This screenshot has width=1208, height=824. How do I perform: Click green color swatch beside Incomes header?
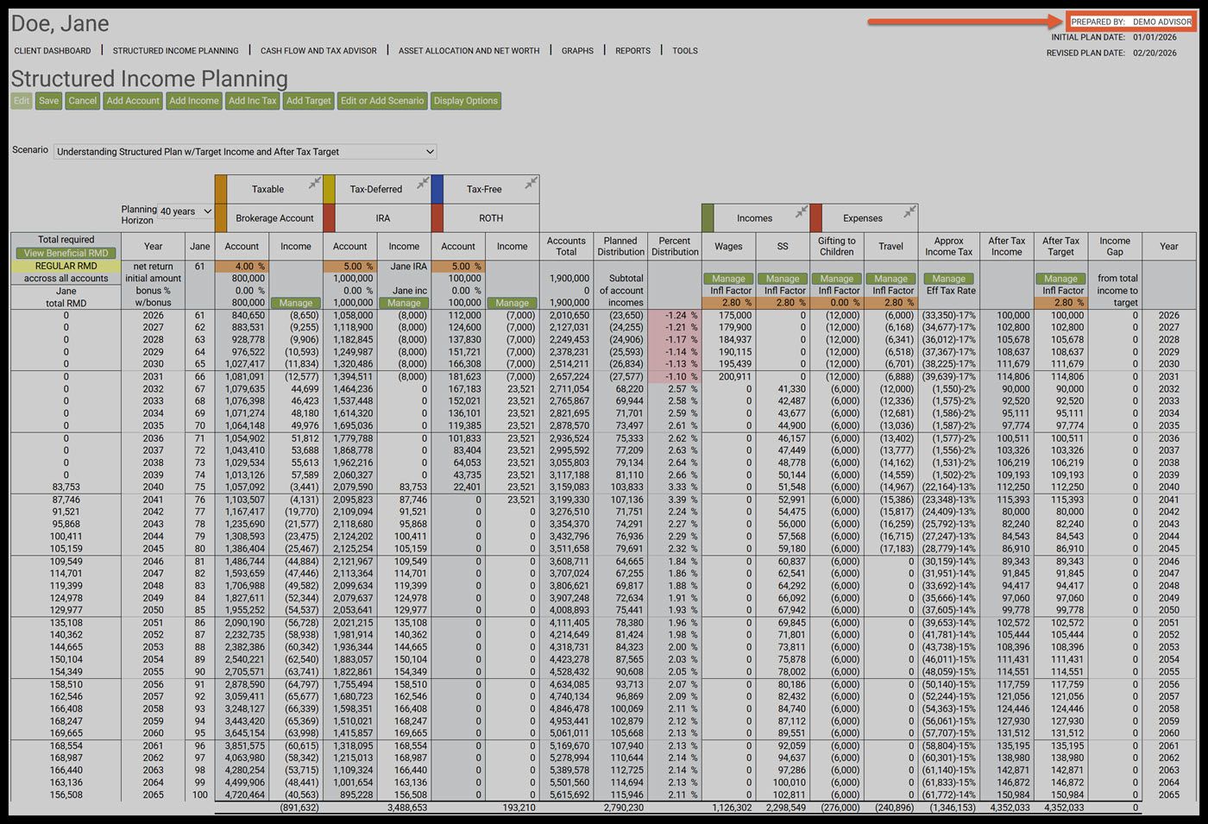pos(708,217)
